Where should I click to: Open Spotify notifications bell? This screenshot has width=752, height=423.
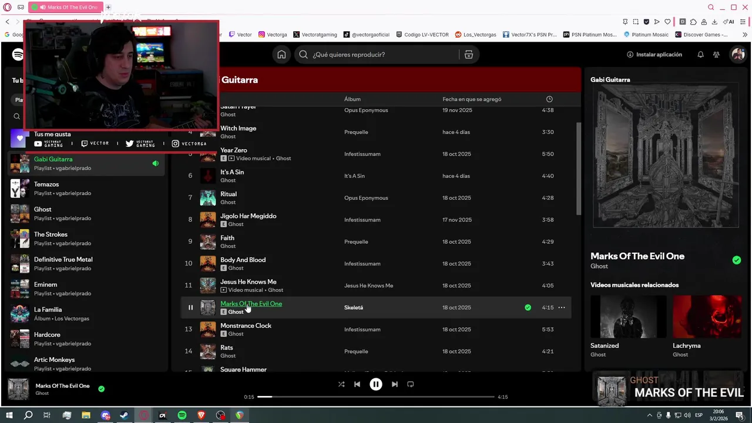pos(700,55)
